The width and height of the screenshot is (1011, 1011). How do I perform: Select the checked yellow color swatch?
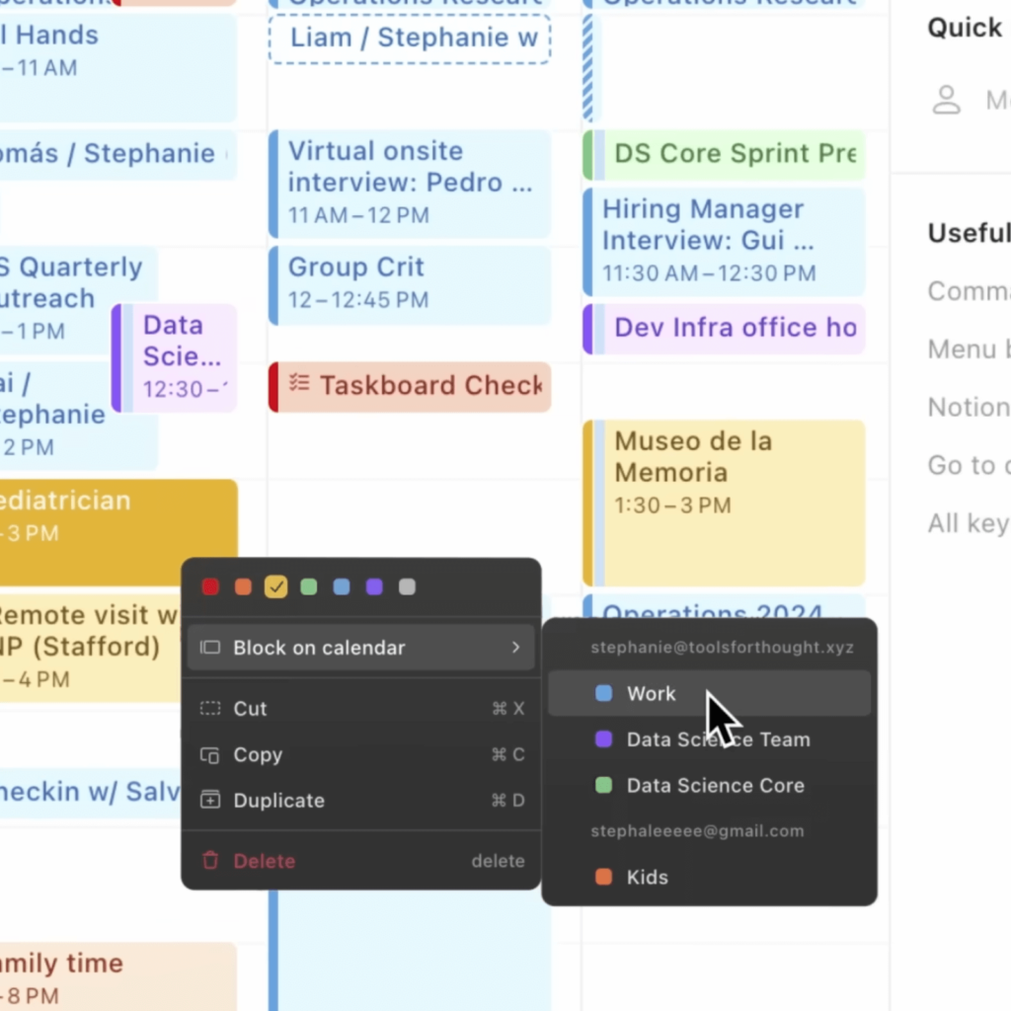(276, 586)
